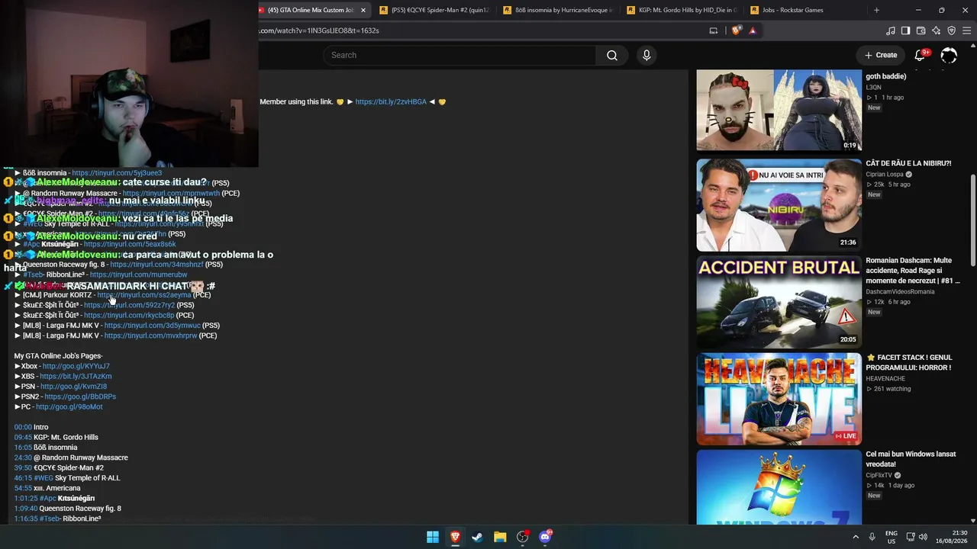Open the HEAVENACHE live stream thumbnail
977x549 pixels.
pyautogui.click(x=779, y=399)
